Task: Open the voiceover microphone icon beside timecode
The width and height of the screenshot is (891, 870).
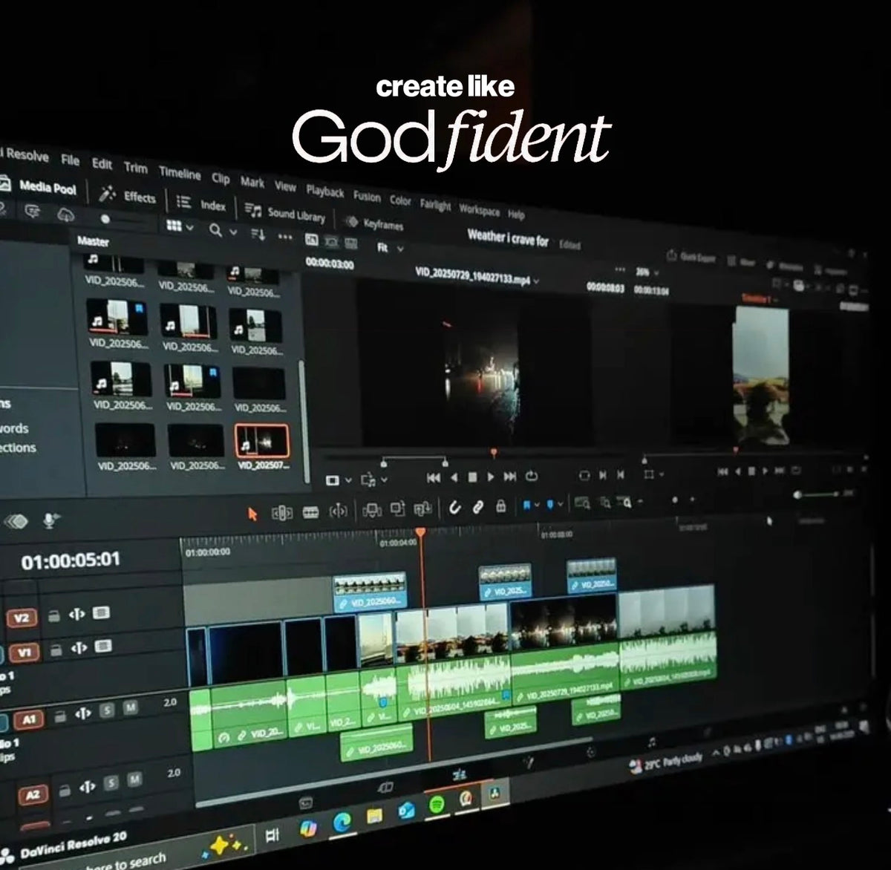Action: pyautogui.click(x=51, y=520)
